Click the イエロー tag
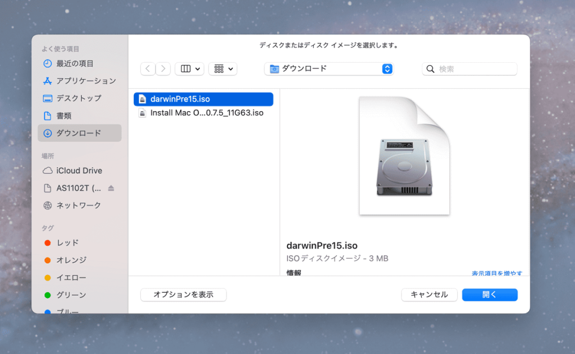This screenshot has width=575, height=354. 80,278
